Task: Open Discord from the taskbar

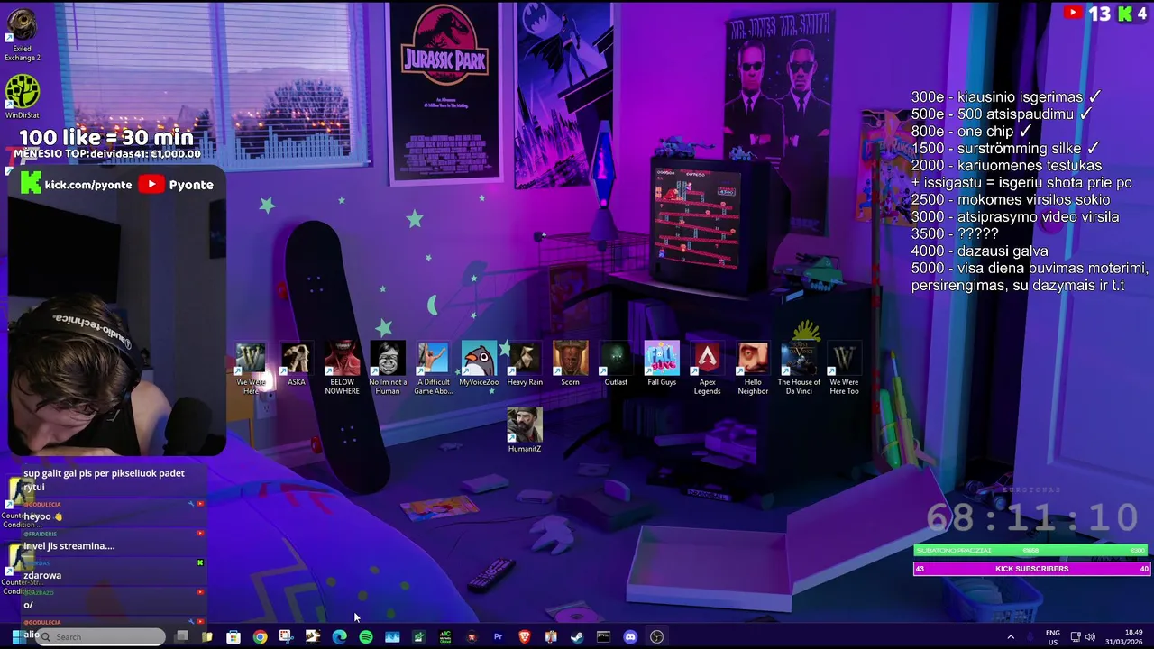Action: coord(630,637)
